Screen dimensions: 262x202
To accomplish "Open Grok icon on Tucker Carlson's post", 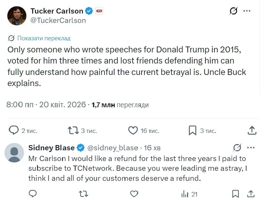I will pyautogui.click(x=234, y=11).
